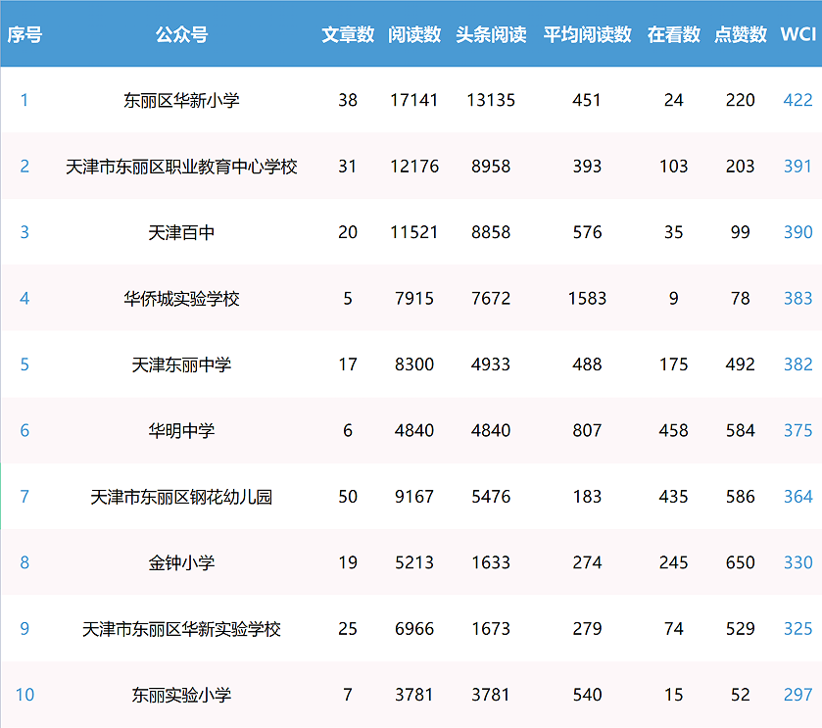Image resolution: width=822 pixels, height=728 pixels.
Task: Click average reads value 1583
Action: (587, 299)
